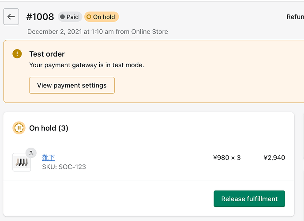Click the Paid status badge
Image resolution: width=304 pixels, height=221 pixels.
click(x=69, y=17)
